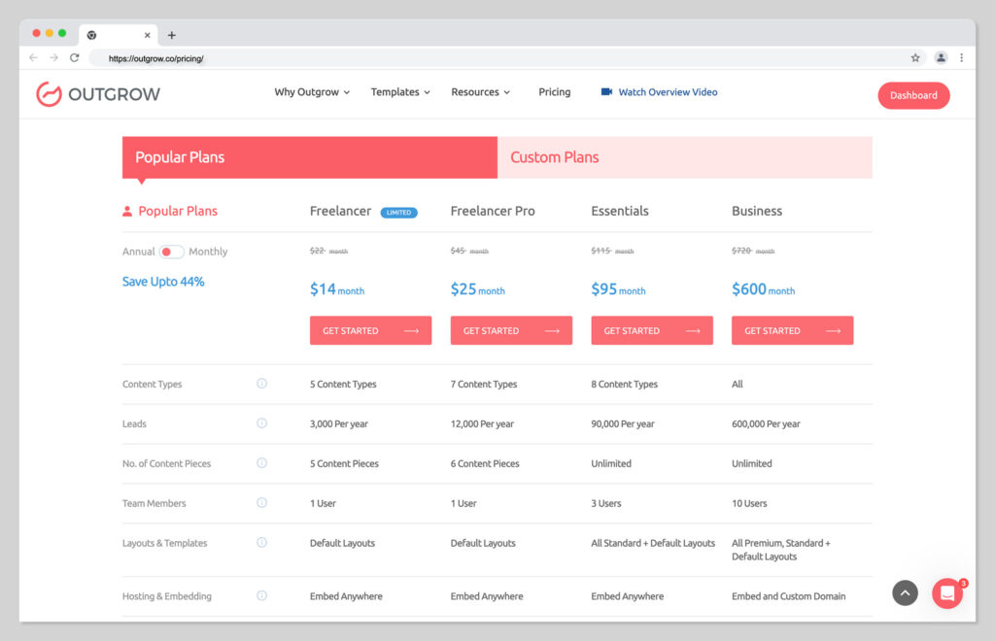Click info icon for Team Members
Image resolution: width=995 pixels, height=641 pixels.
(261, 503)
